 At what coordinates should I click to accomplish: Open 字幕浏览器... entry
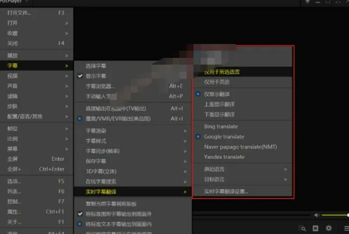[133, 86]
